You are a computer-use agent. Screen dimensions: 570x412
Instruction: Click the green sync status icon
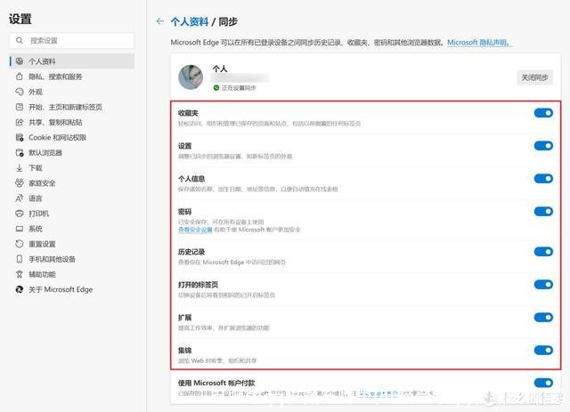(216, 87)
